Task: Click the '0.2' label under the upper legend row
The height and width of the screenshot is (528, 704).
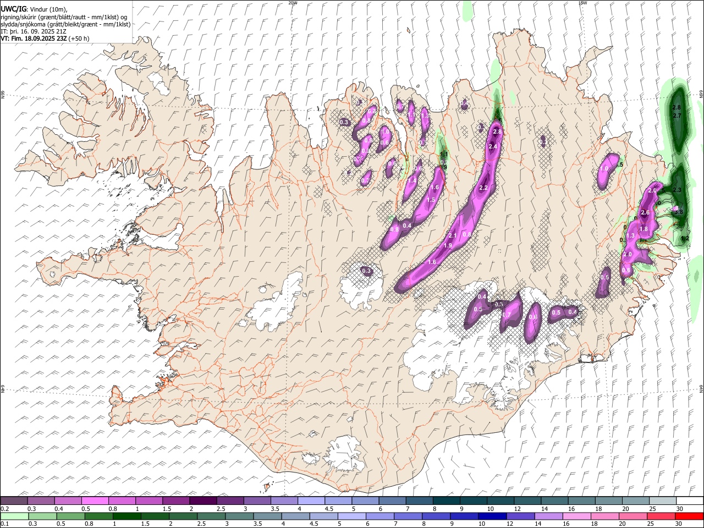Action: (x=4, y=509)
